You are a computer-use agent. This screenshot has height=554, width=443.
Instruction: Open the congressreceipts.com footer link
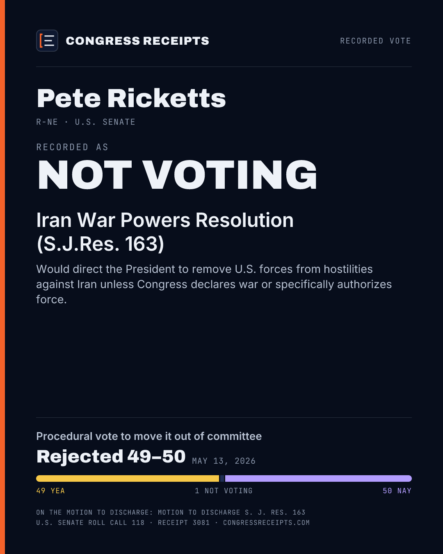pyautogui.click(x=266, y=522)
